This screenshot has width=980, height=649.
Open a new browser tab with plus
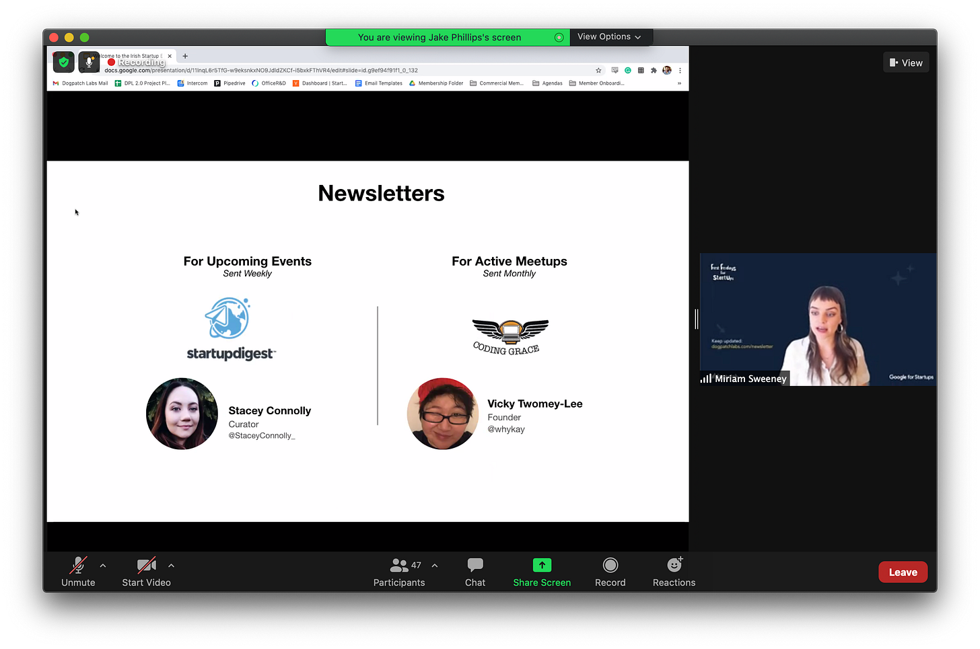185,56
